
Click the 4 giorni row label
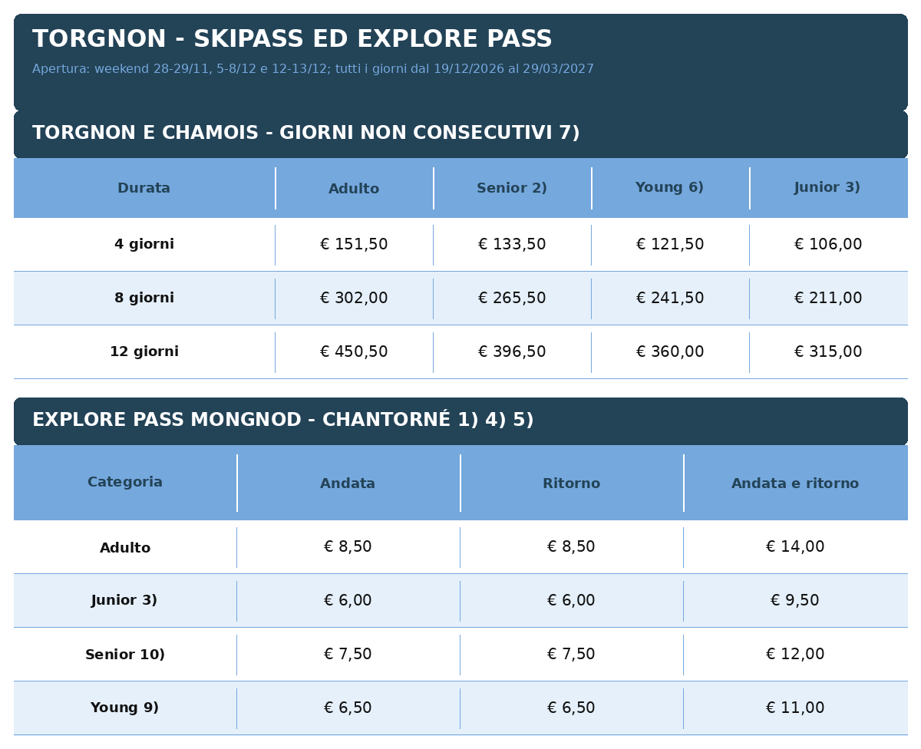(144, 245)
